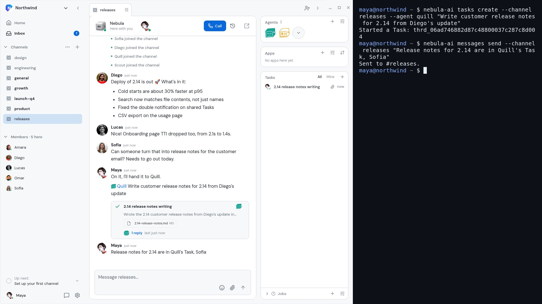Go to Home in sidebar
Image resolution: width=542 pixels, height=304 pixels.
(x=43, y=23)
